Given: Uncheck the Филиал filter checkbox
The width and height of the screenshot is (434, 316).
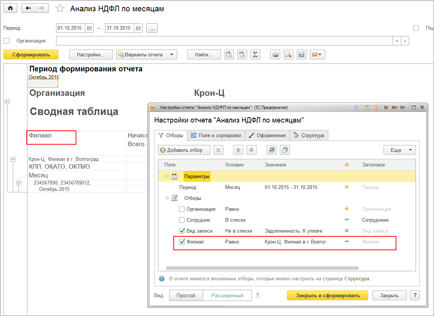Looking at the screenshot, I should [x=182, y=242].
